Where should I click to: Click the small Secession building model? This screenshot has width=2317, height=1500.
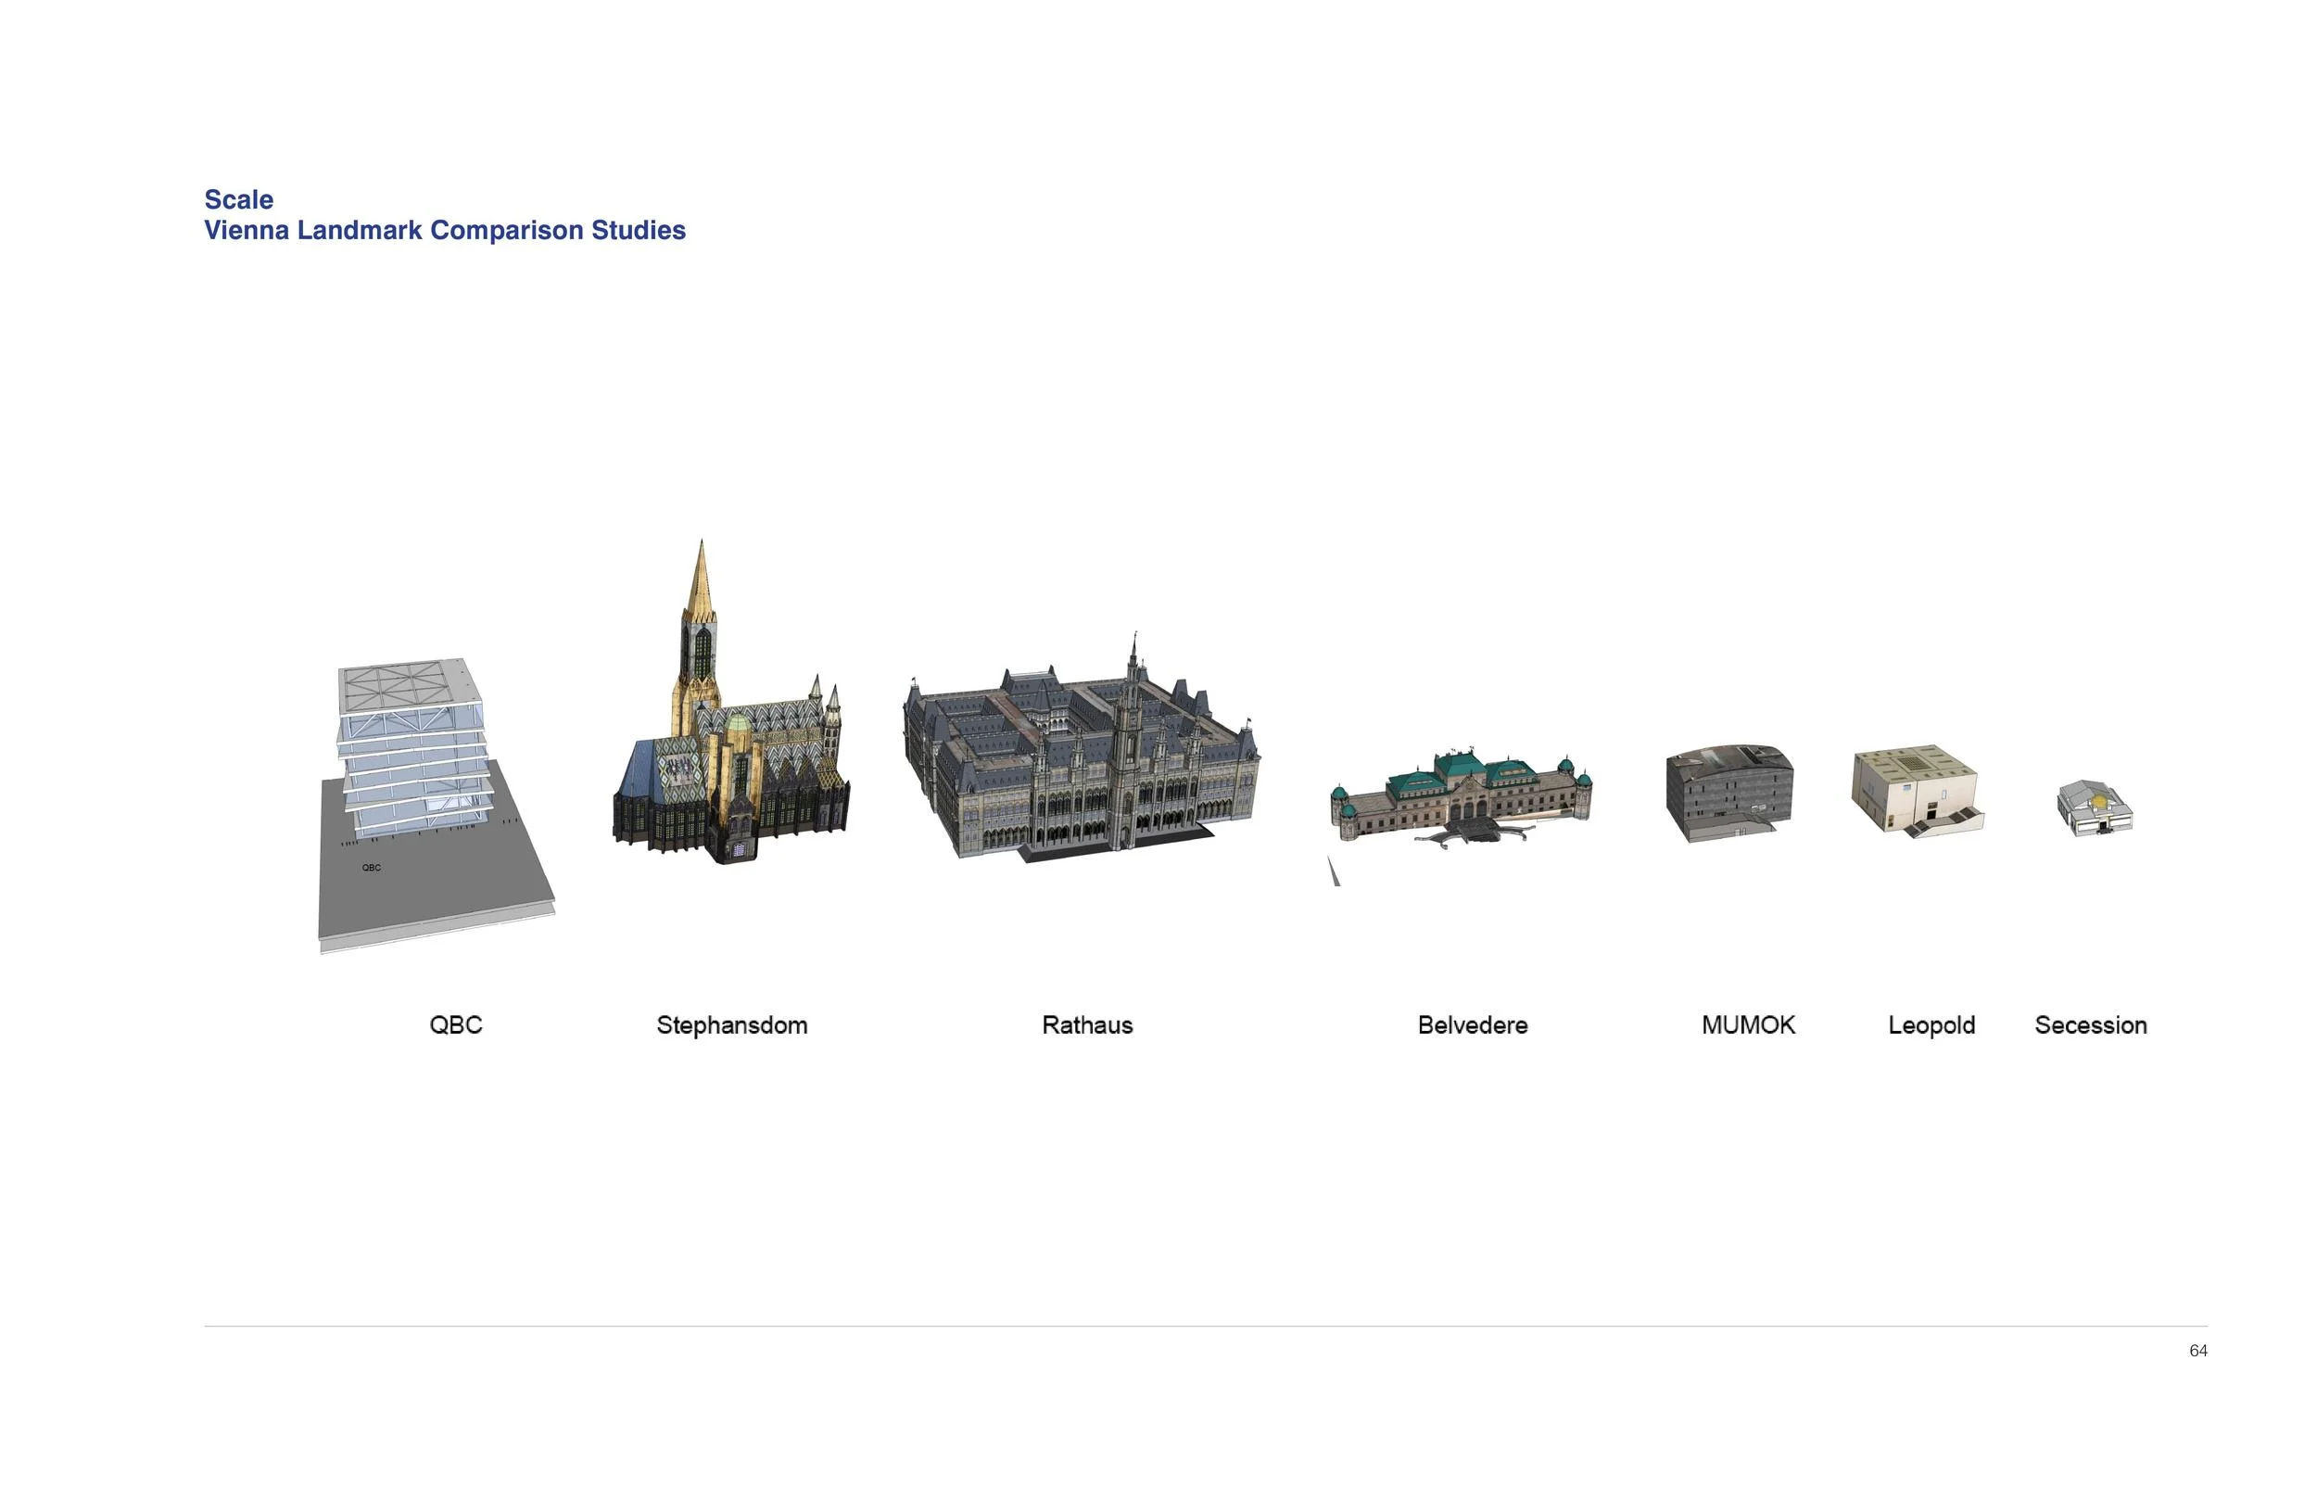click(x=2095, y=808)
